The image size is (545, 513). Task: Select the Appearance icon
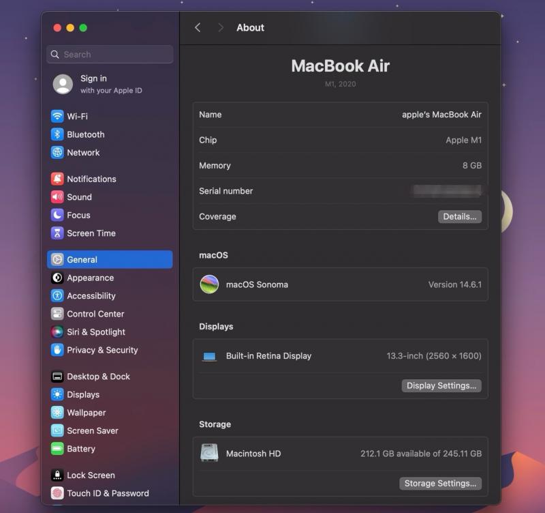57,278
